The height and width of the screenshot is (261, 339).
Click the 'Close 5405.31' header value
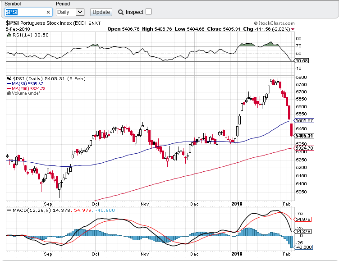tap(224, 29)
